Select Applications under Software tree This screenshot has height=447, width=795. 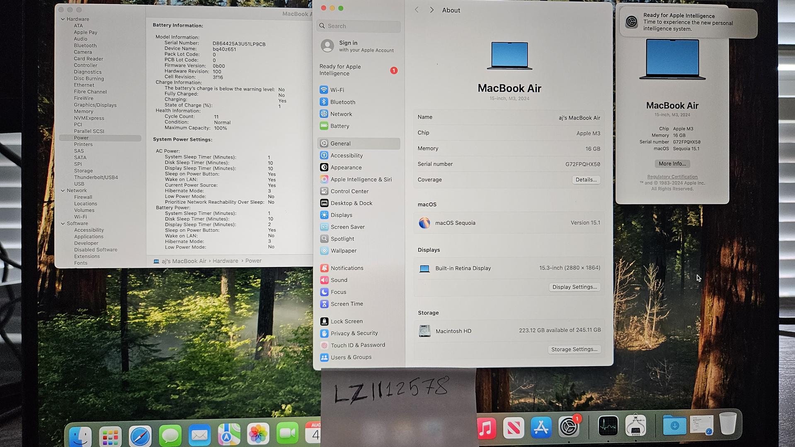tap(89, 237)
